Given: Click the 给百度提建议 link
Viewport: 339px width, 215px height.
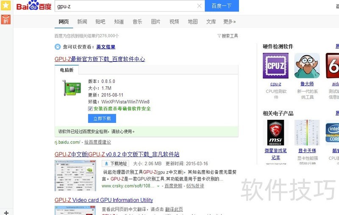Looking at the screenshot, I should coord(97,142).
